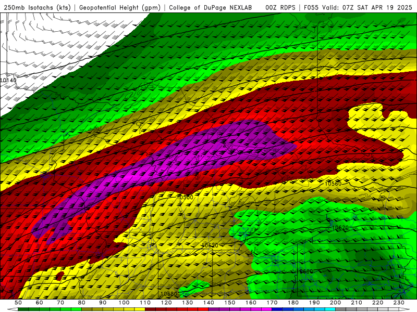Click the 10620 contour label in yellow area
The height and width of the screenshot is (312, 417).
click(x=210, y=245)
